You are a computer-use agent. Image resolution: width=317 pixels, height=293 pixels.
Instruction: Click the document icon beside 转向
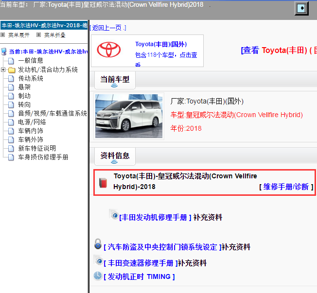click(x=11, y=104)
